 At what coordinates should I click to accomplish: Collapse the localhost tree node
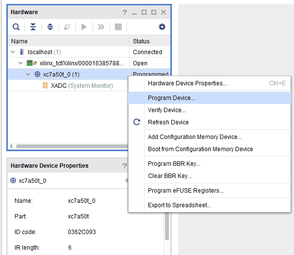13,52
